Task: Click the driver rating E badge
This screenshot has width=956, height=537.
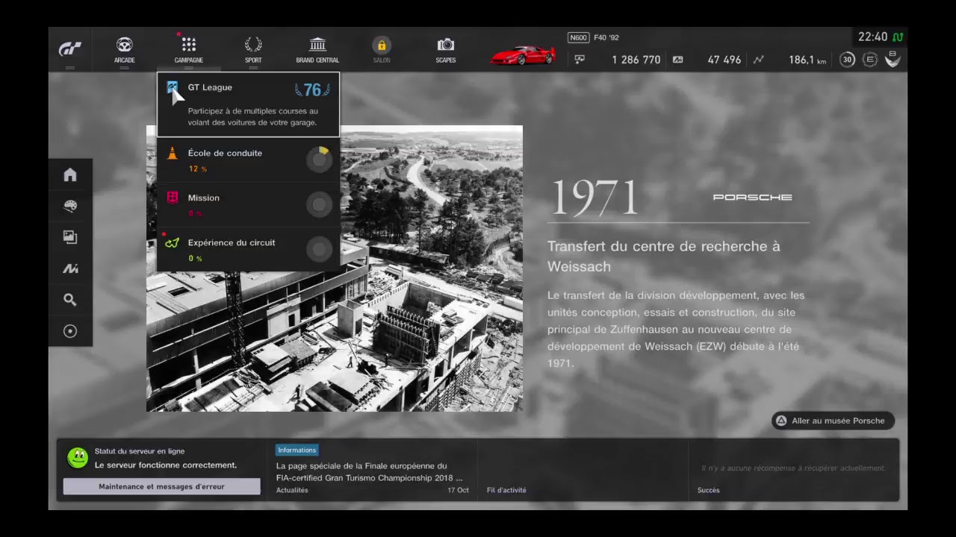Action: click(x=869, y=60)
